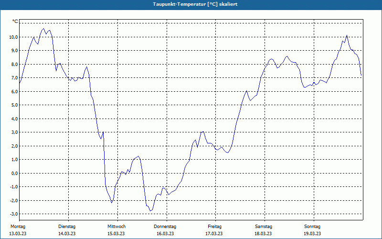Click the 19.03.23 date label

pyautogui.click(x=312, y=234)
